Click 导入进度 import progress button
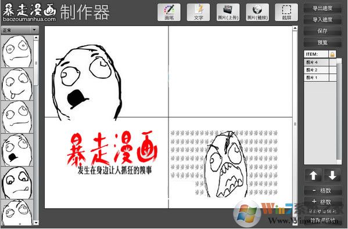The height and width of the screenshot is (229, 348). click(322, 20)
